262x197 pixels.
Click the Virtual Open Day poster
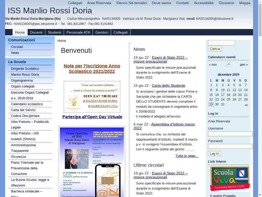(92, 162)
